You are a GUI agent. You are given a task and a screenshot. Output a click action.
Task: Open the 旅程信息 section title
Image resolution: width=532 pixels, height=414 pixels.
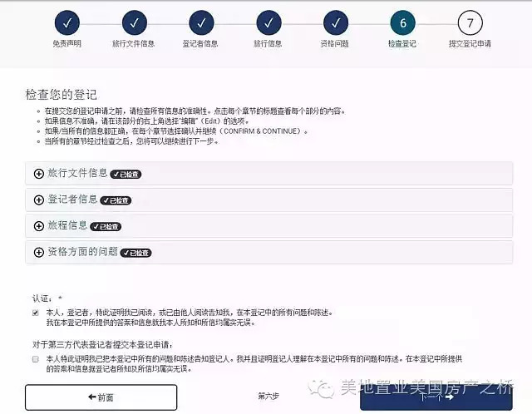(x=67, y=225)
